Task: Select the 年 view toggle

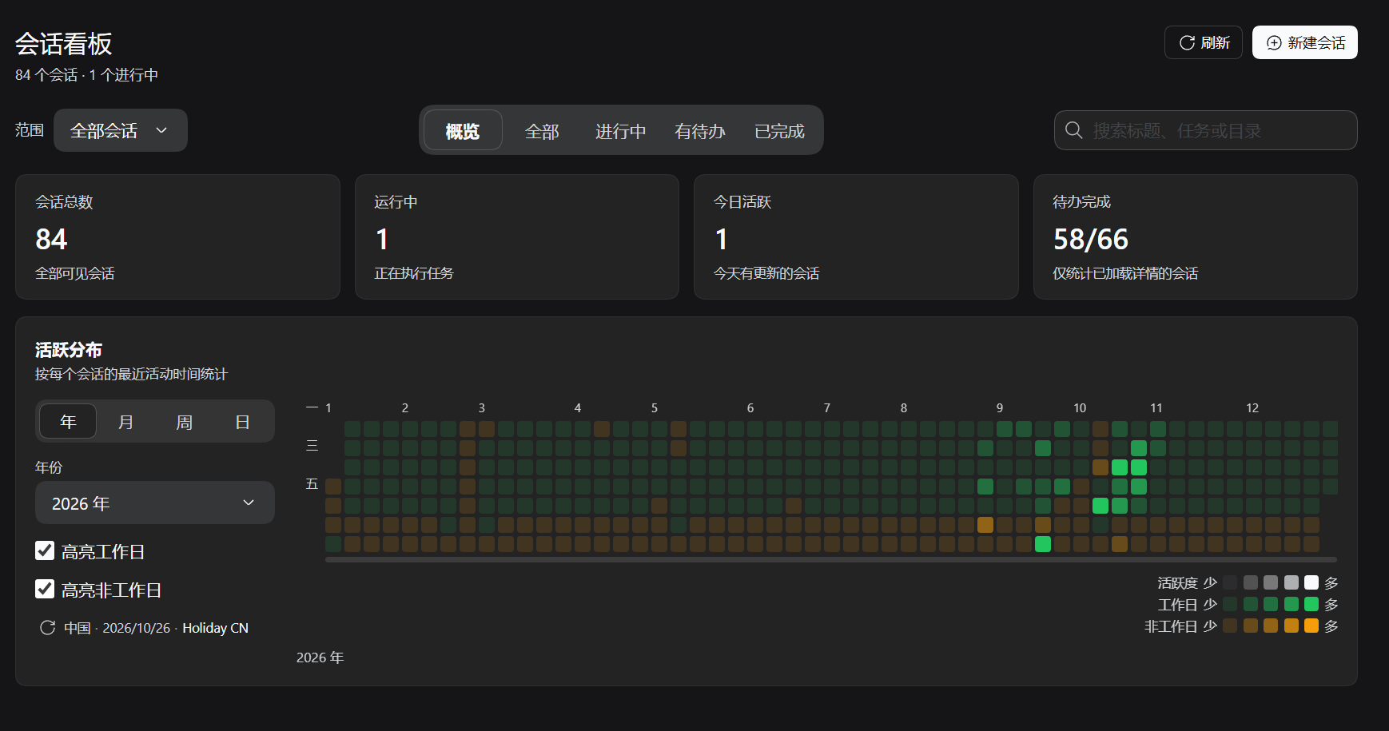Action: (68, 421)
